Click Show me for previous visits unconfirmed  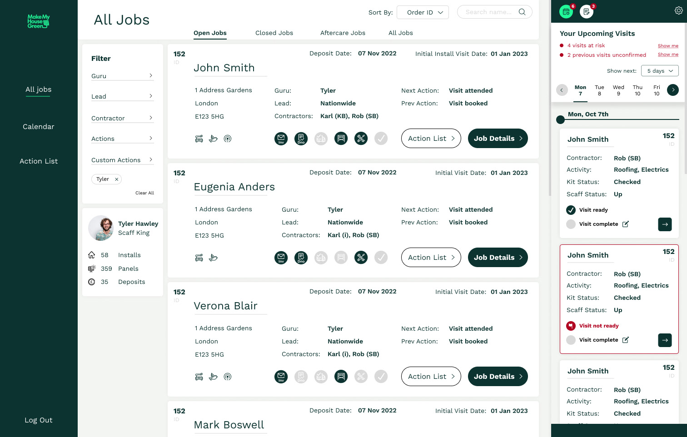[668, 55]
